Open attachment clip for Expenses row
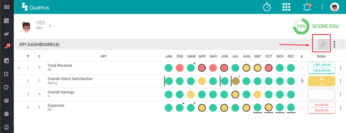Screen dimensions: 346x133 [x=302, y=108]
